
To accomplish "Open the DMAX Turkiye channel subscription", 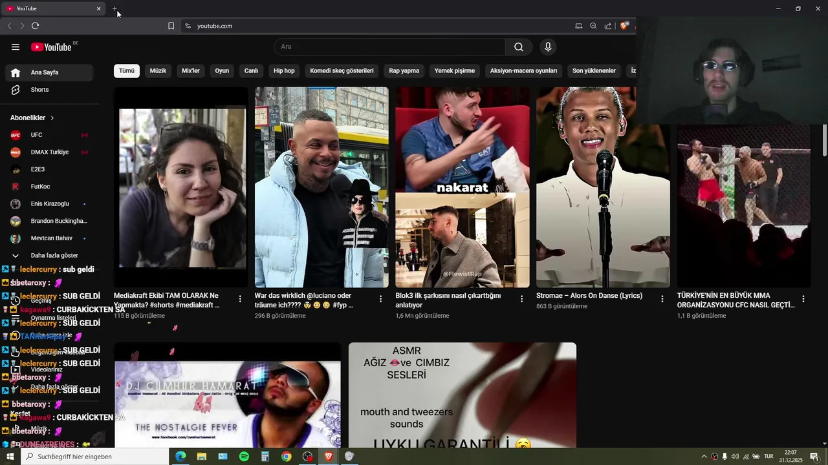I will click(x=50, y=152).
